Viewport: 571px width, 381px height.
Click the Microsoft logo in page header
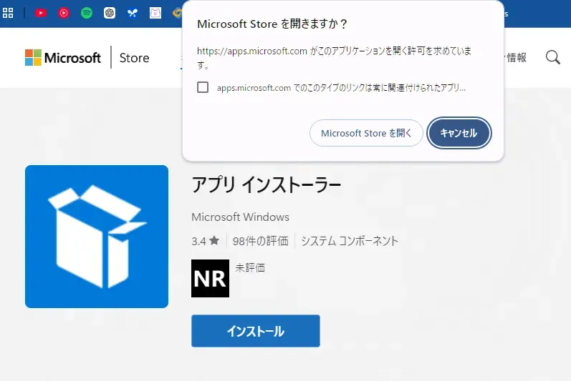pyautogui.click(x=62, y=58)
